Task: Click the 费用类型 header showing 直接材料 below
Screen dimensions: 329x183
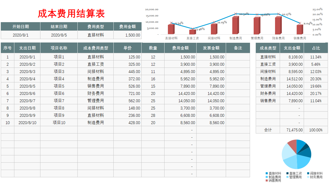Action: [x=96, y=26]
